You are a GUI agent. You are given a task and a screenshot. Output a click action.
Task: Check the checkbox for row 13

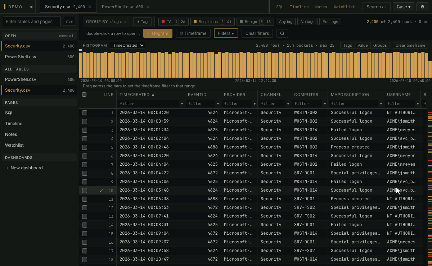84,216
